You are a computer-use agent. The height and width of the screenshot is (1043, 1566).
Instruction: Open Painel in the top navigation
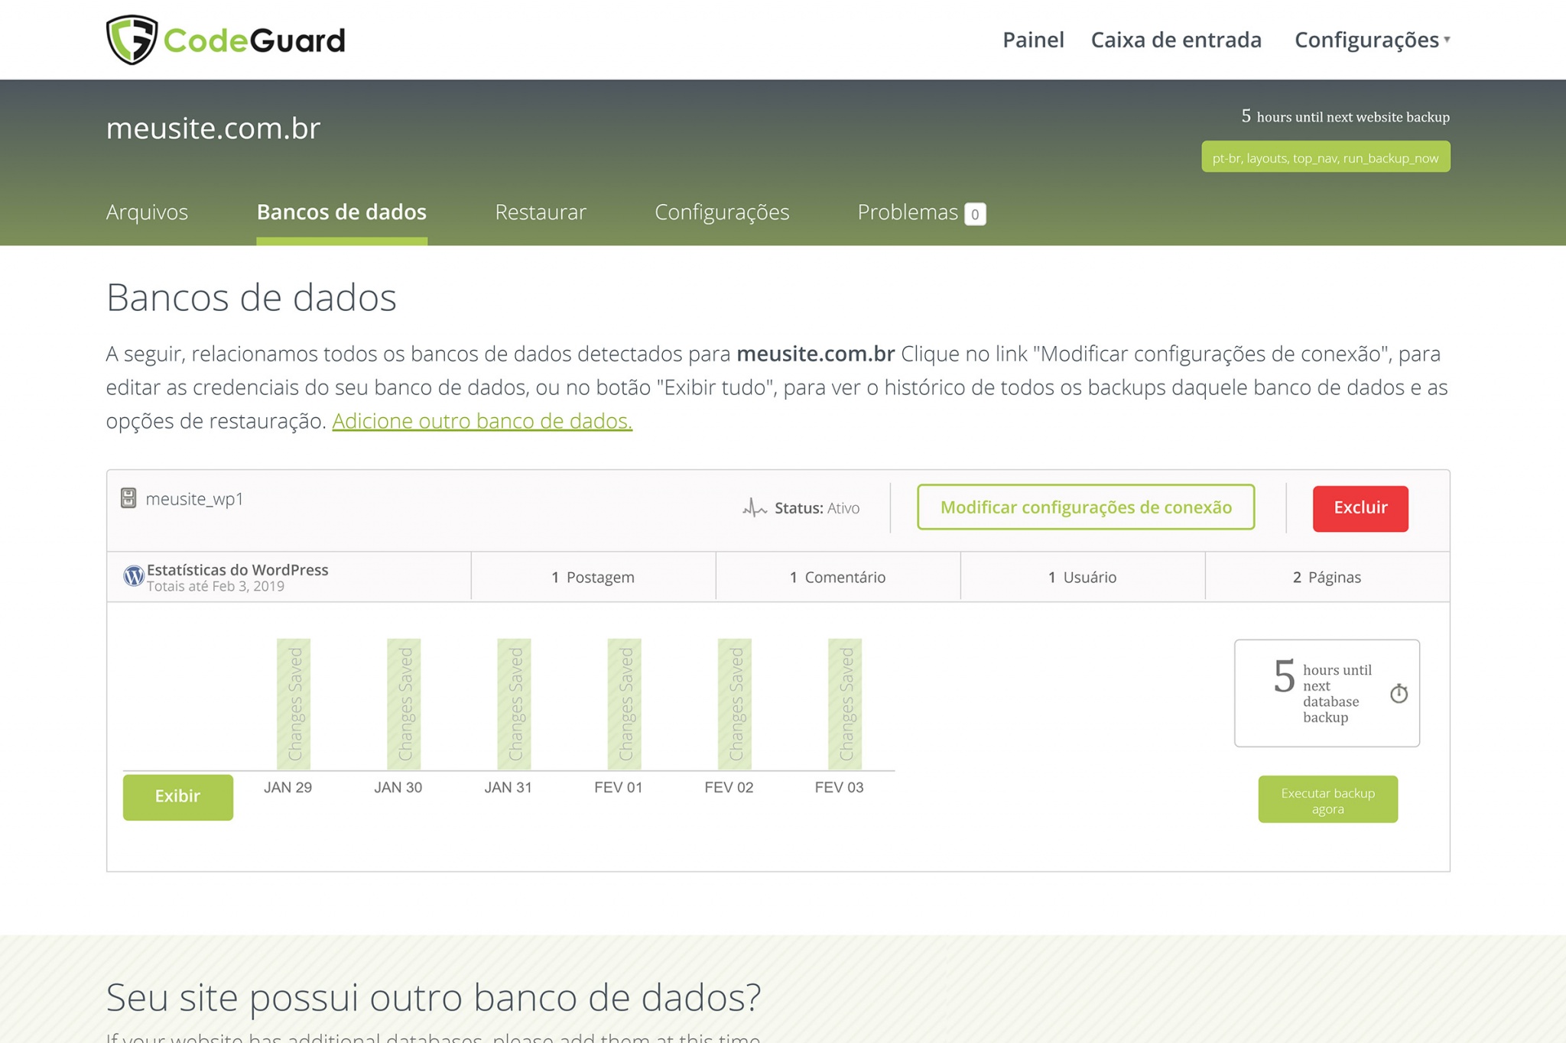[1032, 39]
